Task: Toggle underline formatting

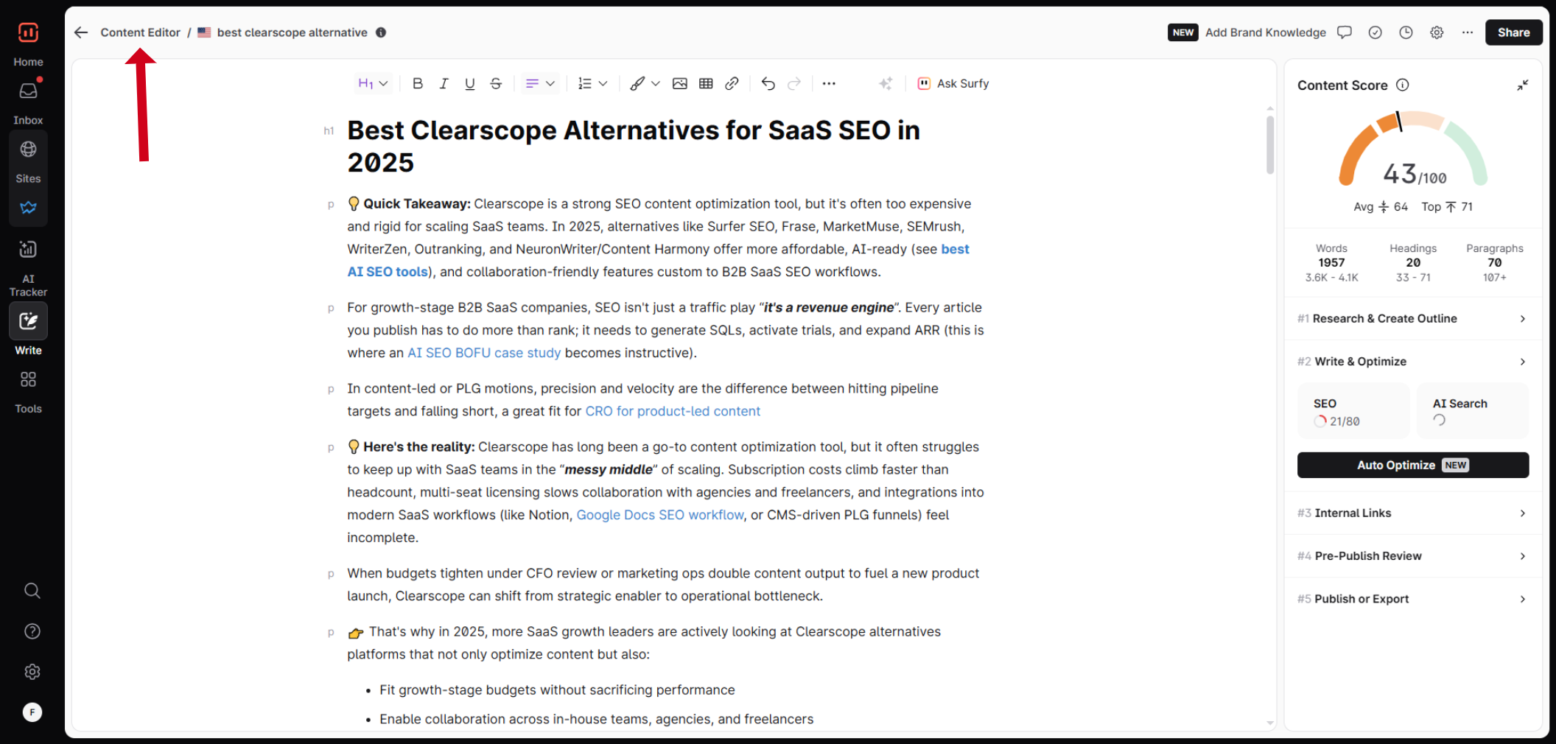Action: pos(469,84)
